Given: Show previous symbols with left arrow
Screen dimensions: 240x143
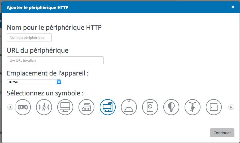Looking at the screenshot, I should click(x=10, y=107).
